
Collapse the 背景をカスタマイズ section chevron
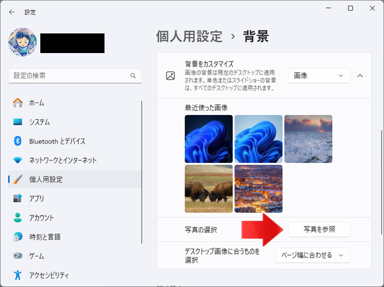click(x=360, y=76)
